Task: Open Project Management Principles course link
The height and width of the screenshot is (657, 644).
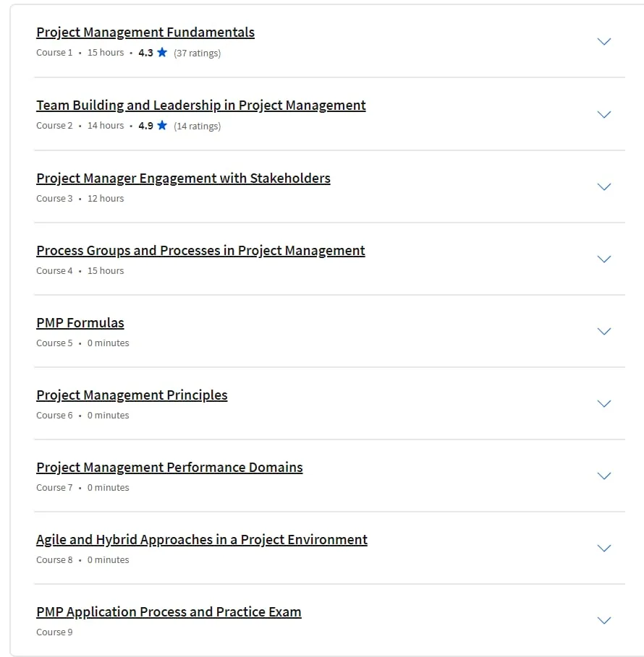Action: point(132,395)
